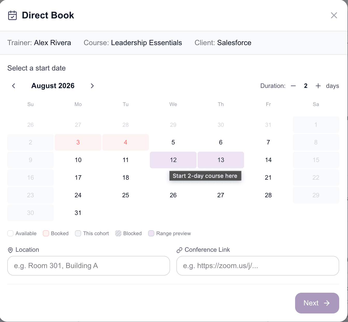348x322 pixels.
Task: Select August 27 on the calendar
Action: pyautogui.click(x=221, y=195)
